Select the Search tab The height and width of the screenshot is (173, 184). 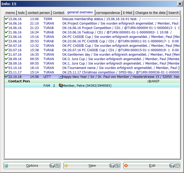coord(174,13)
